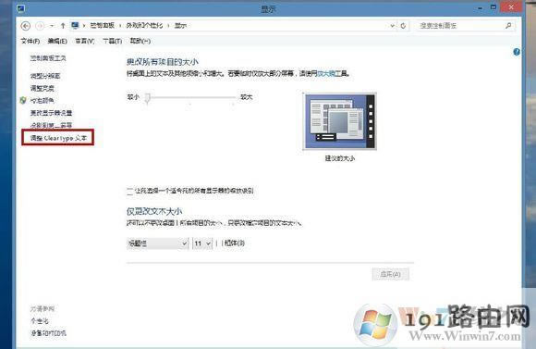Viewport: 536px width, 349px height.
Task: Go back using the Back arrow button
Action: click(26, 26)
